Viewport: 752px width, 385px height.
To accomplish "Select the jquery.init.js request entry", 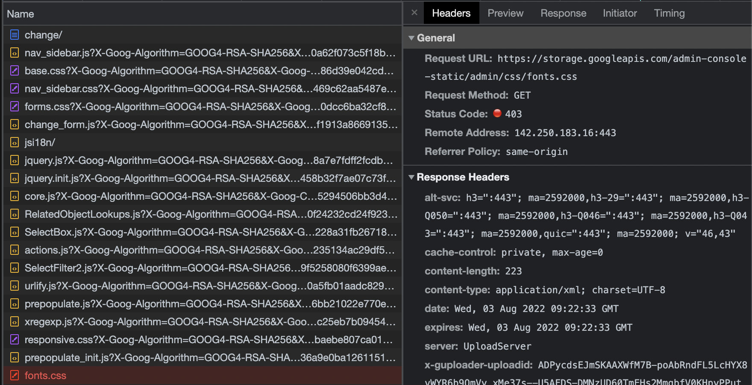I will pos(171,178).
